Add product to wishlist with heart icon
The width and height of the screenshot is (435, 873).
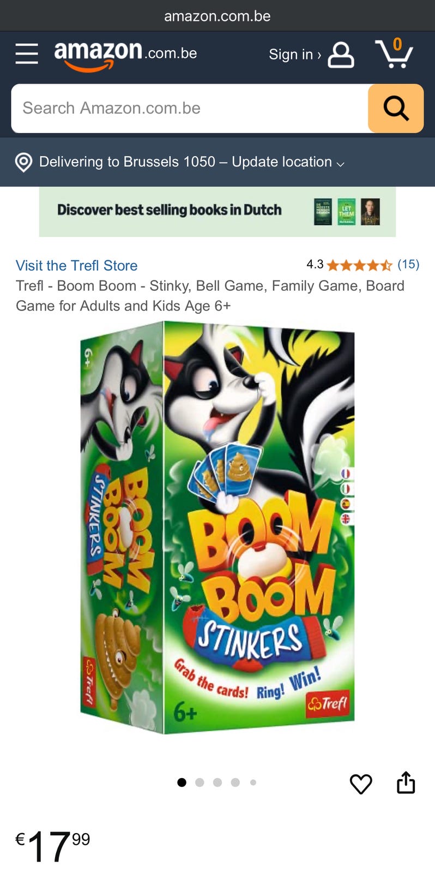[361, 784]
